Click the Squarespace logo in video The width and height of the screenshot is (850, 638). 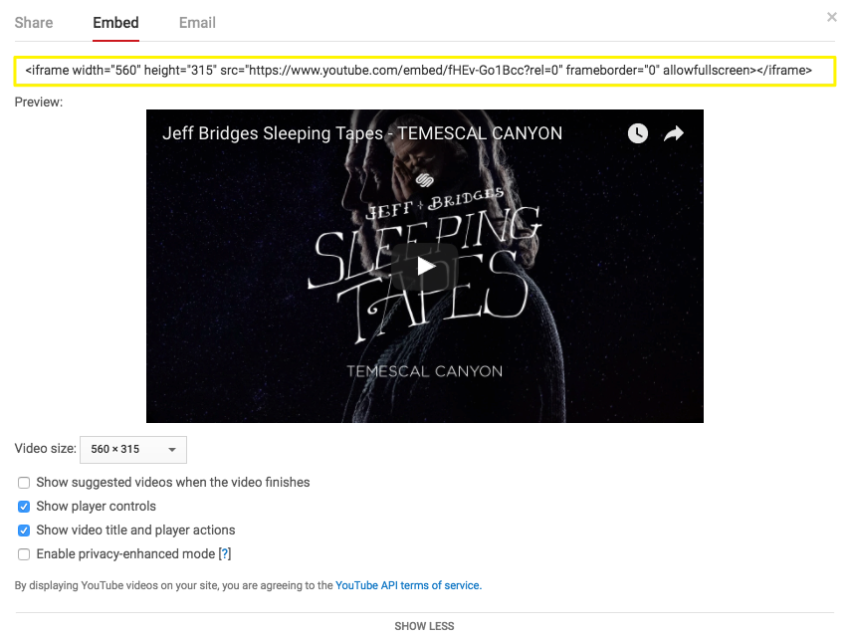425,180
